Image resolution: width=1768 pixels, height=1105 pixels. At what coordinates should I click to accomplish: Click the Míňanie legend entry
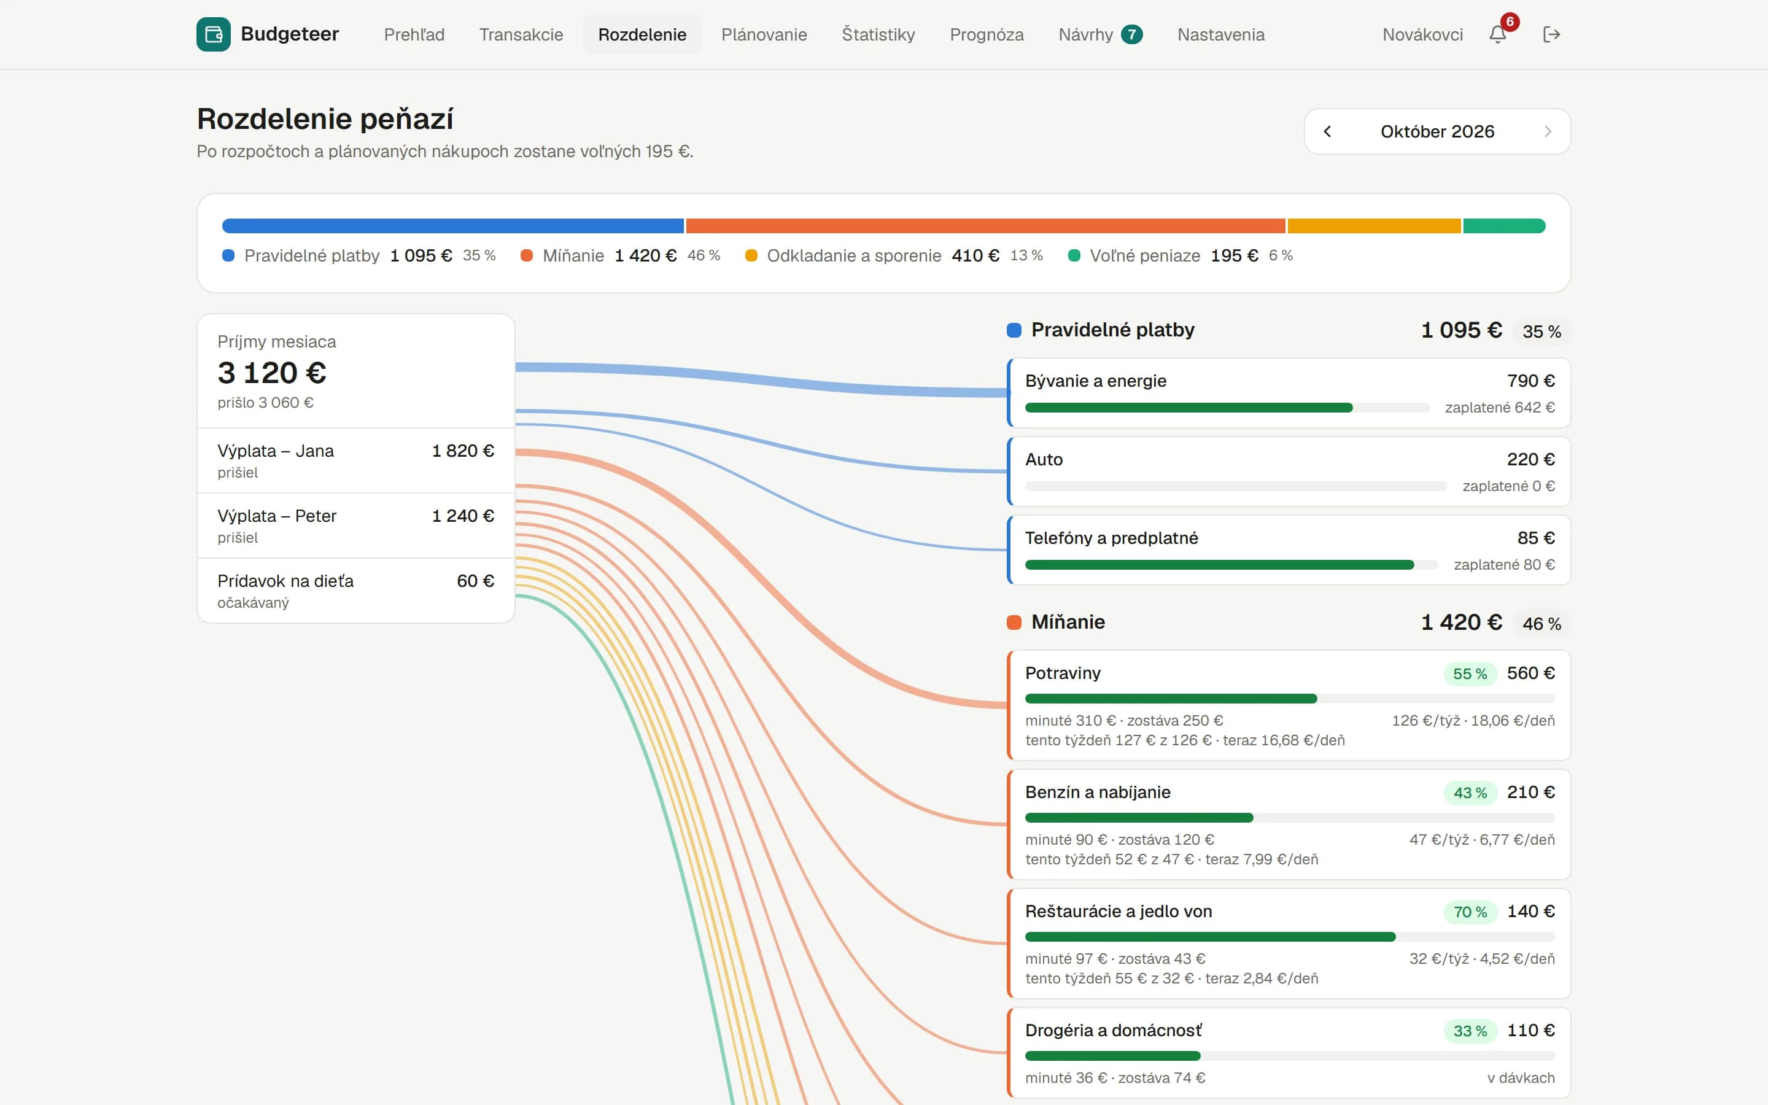click(620, 256)
